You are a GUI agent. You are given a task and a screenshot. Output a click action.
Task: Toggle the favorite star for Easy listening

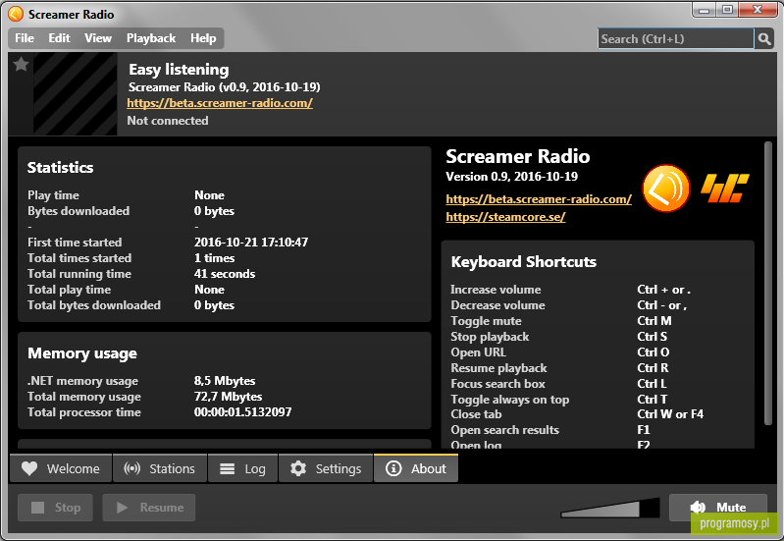pos(21,64)
